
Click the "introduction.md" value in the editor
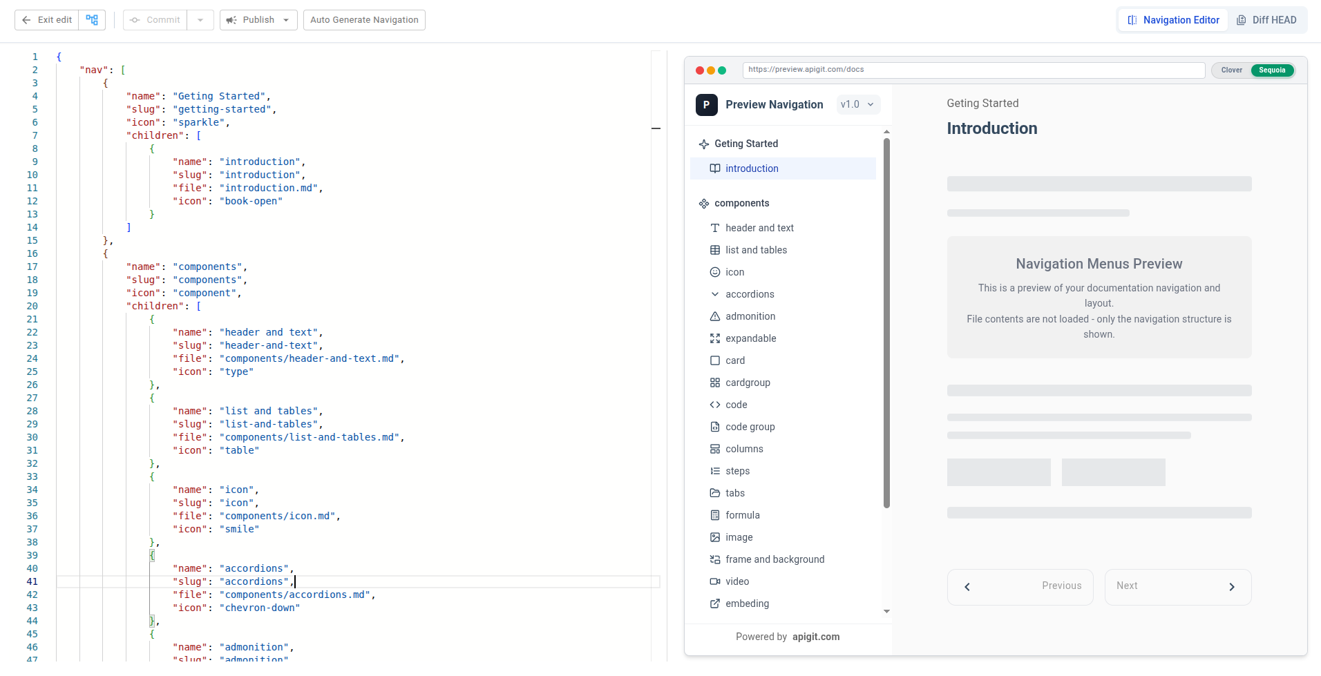(x=268, y=188)
